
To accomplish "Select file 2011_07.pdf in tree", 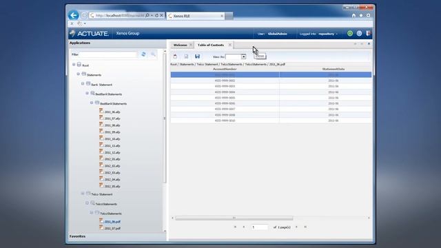I will pyautogui.click(x=112, y=229).
